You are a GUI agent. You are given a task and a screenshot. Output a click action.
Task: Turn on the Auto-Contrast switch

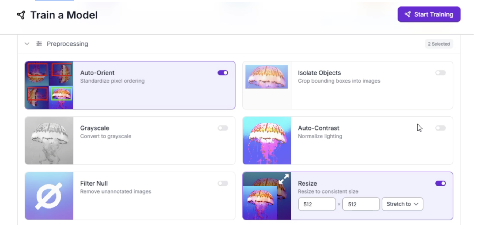point(440,128)
